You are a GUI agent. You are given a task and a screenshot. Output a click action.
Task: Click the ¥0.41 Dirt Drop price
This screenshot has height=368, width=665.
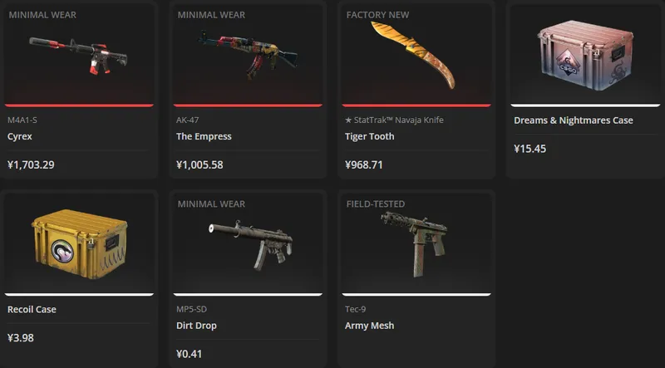[x=190, y=354]
